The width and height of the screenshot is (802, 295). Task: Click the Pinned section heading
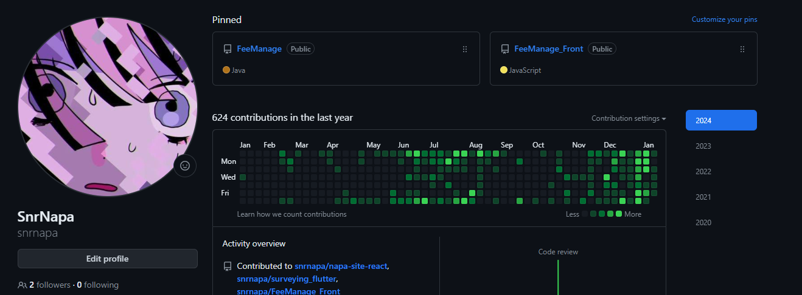pos(227,19)
